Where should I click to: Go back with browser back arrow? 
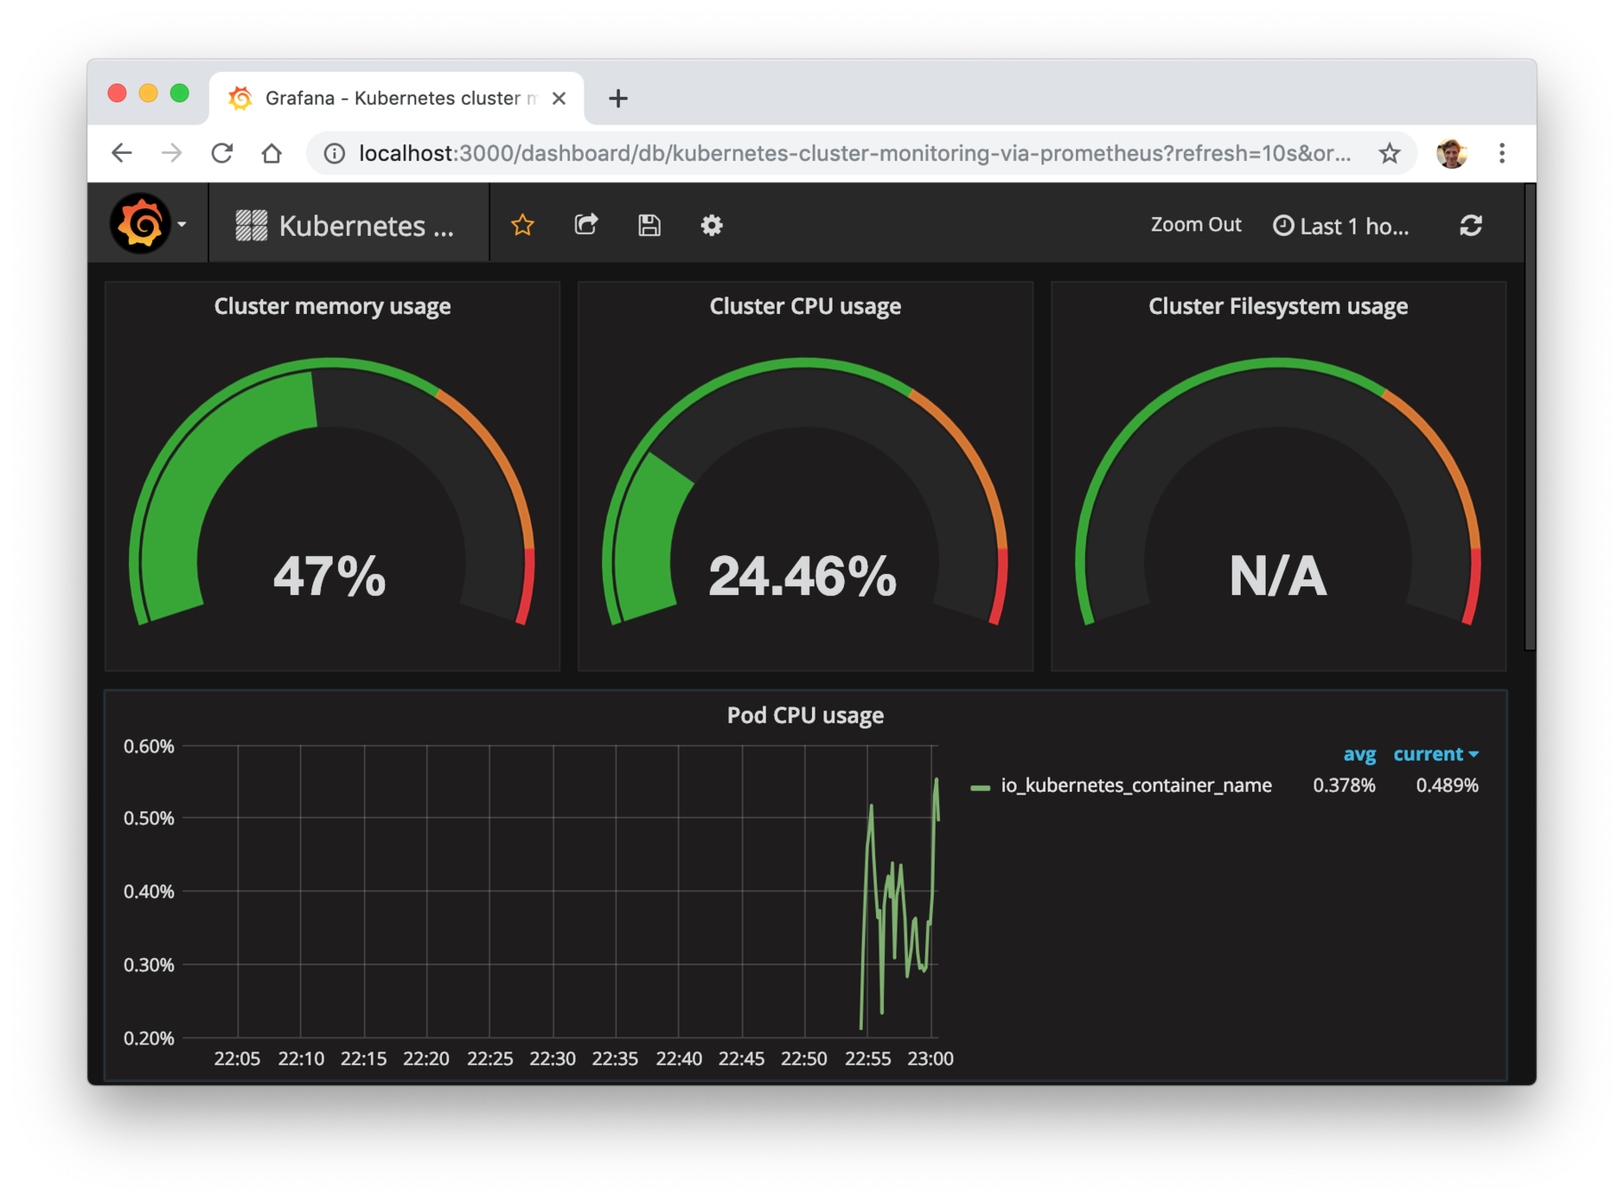coord(122,153)
